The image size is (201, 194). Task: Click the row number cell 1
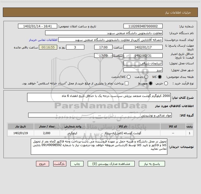coord(190,133)
